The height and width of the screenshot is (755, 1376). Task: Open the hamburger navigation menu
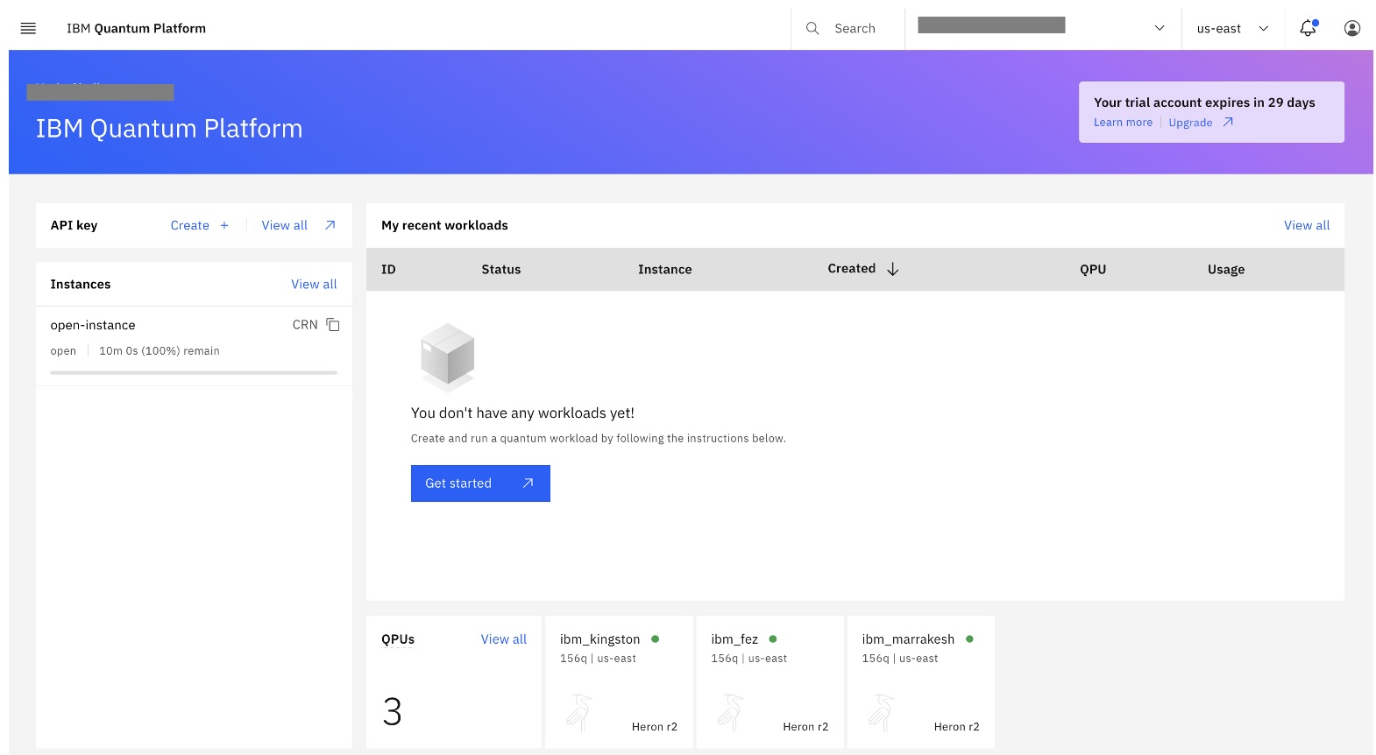(28, 28)
